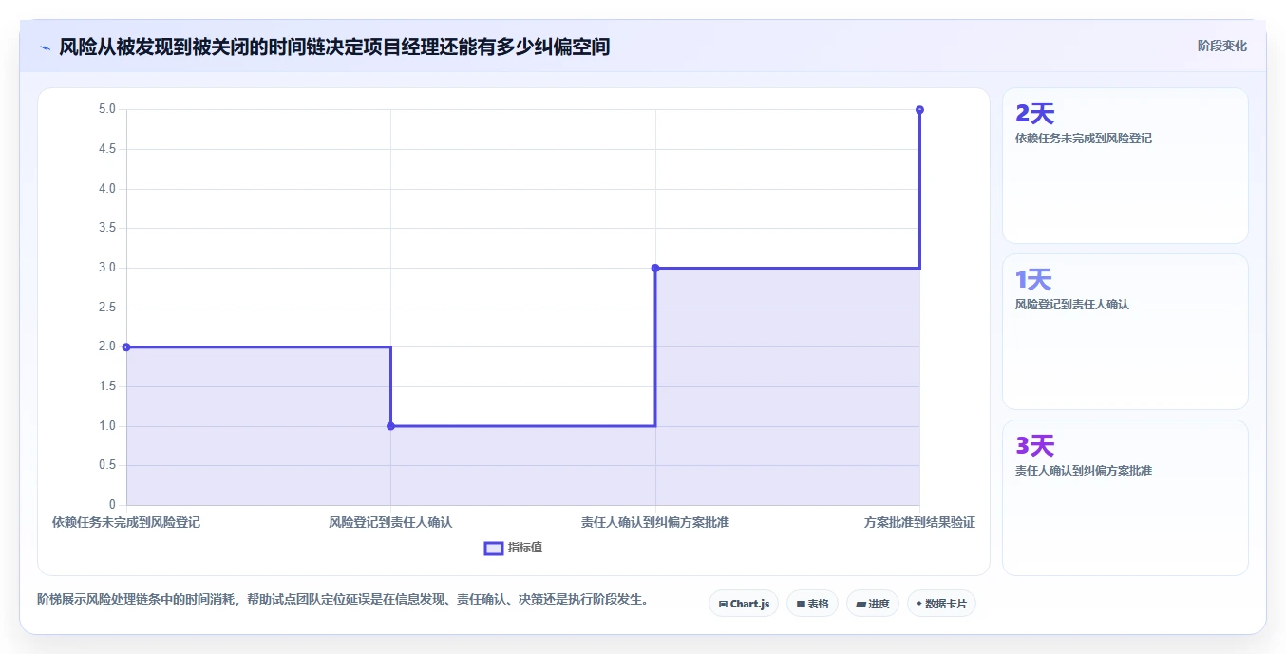
Task: Toggle the 指标值 legend item
Action: (x=513, y=548)
